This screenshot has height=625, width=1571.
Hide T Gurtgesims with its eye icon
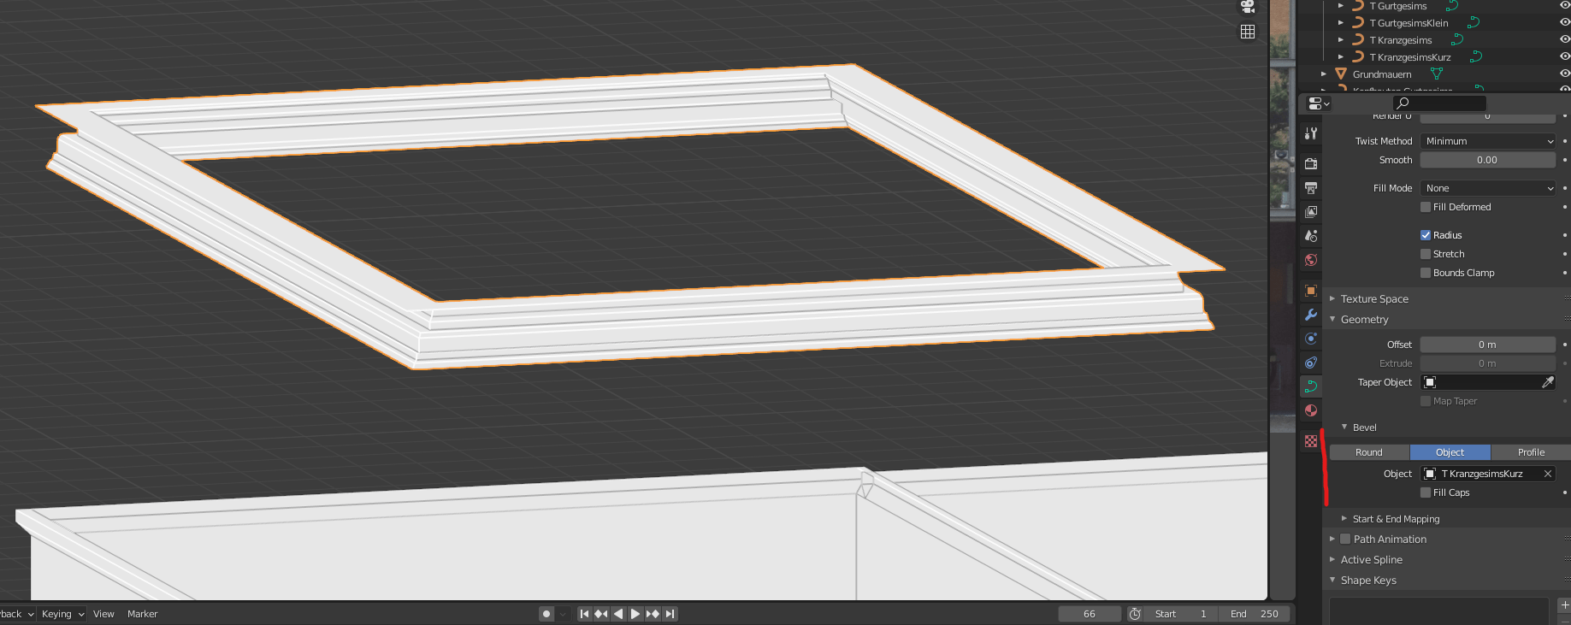click(x=1564, y=6)
